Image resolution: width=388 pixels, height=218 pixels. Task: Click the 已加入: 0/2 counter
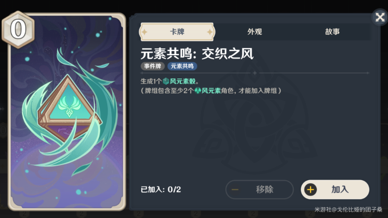161,189
